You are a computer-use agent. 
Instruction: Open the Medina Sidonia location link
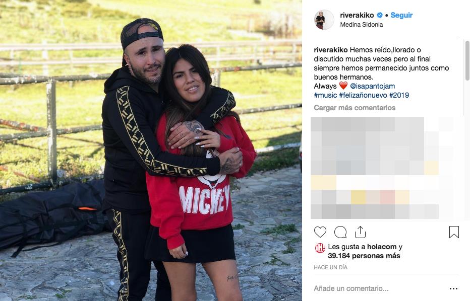pos(361,25)
